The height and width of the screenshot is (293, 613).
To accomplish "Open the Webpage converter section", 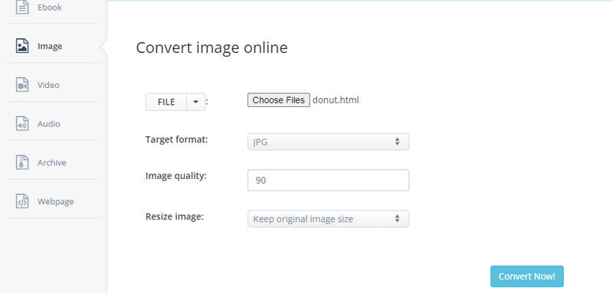I will (55, 201).
